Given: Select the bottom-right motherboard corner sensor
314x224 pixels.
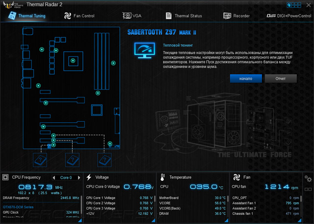Looking at the screenshot, I should 110,143.
